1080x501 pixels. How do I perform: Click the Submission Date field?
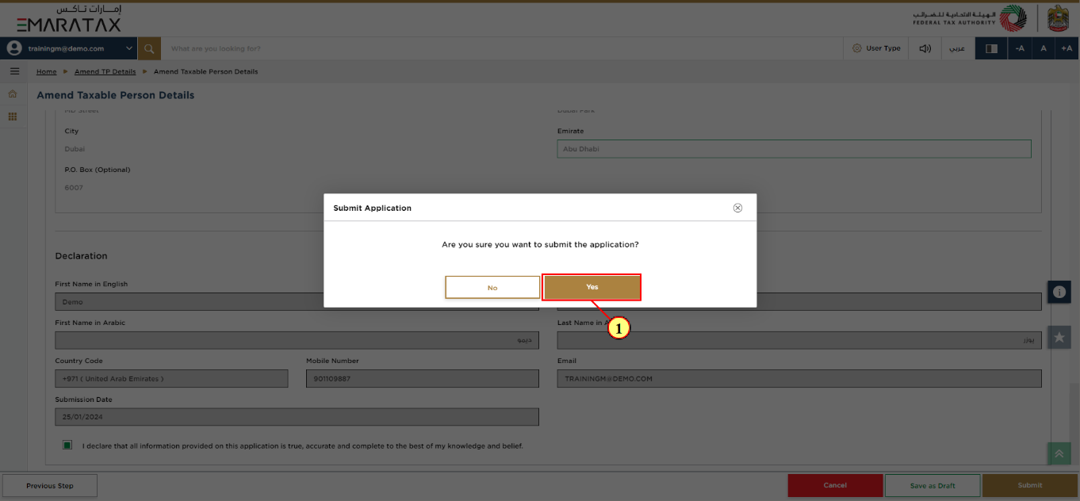[297, 417]
